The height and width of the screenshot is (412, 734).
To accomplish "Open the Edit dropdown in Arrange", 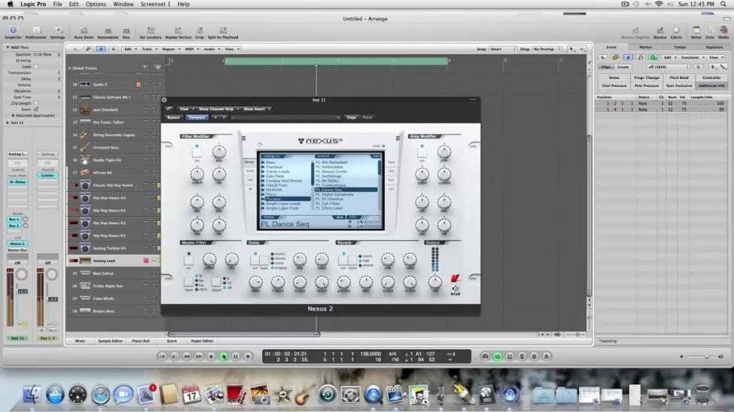I will [x=130, y=48].
